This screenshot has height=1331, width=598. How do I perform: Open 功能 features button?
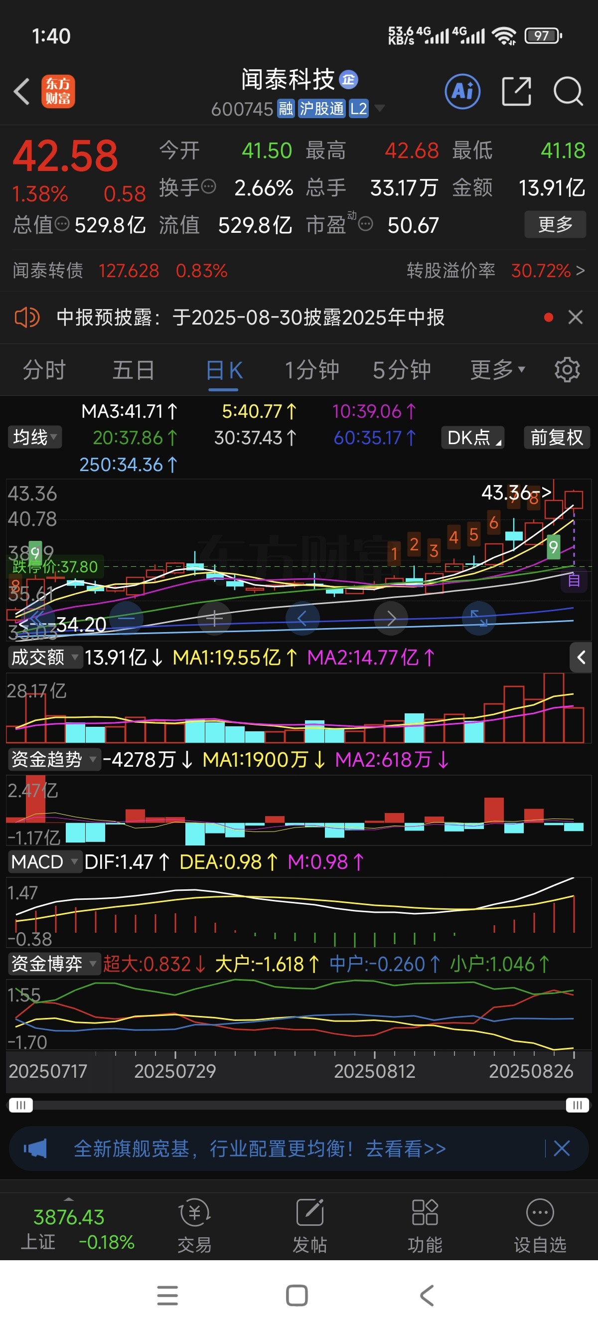(x=425, y=1227)
